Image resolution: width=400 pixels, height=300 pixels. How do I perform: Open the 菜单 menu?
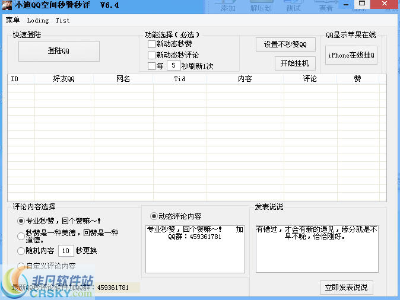12,20
